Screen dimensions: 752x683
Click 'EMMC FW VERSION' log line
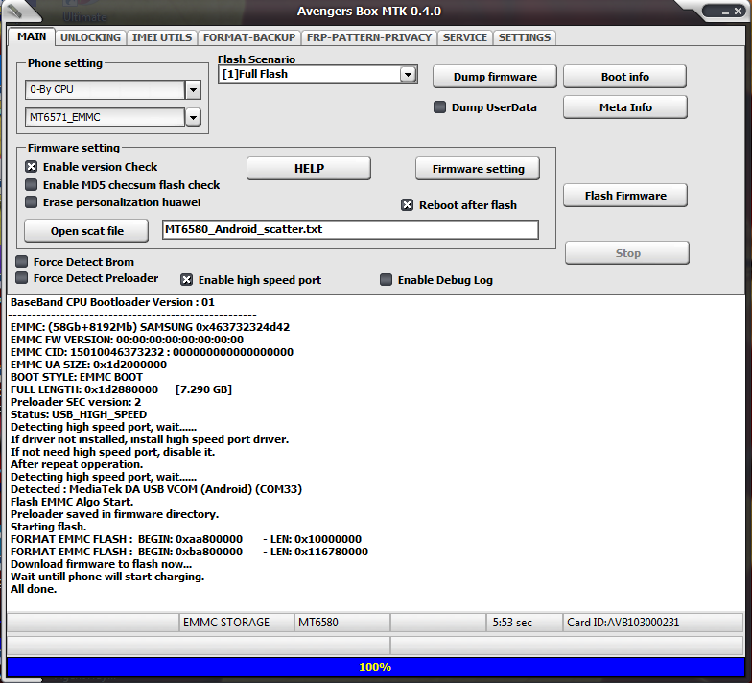127,340
